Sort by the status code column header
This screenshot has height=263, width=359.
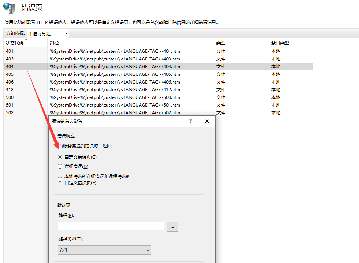click(15, 43)
